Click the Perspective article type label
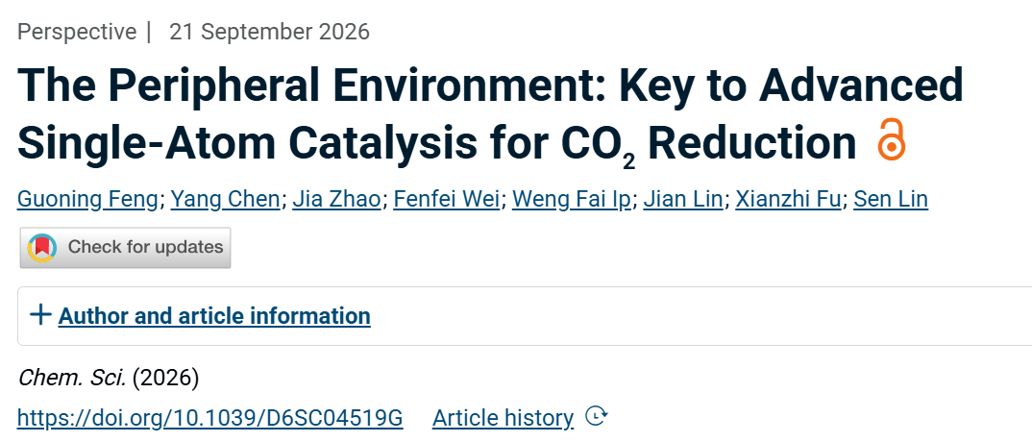The width and height of the screenshot is (1032, 442). (77, 32)
